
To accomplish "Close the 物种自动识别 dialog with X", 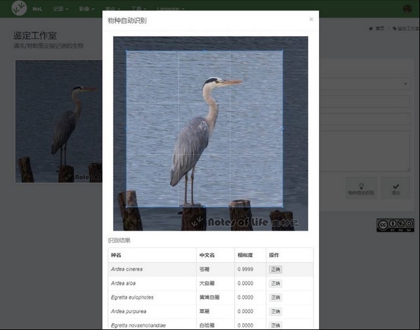I will coord(311,19).
